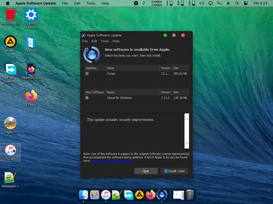Click the red close window button
Viewport: 273px width, 204px height.
[183, 35]
